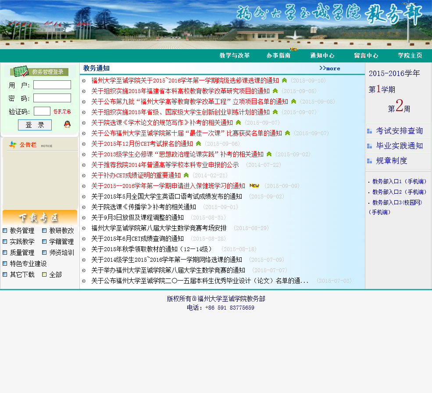Click square icon beside 教研教改 download
The image size is (432, 393).
click(44, 230)
